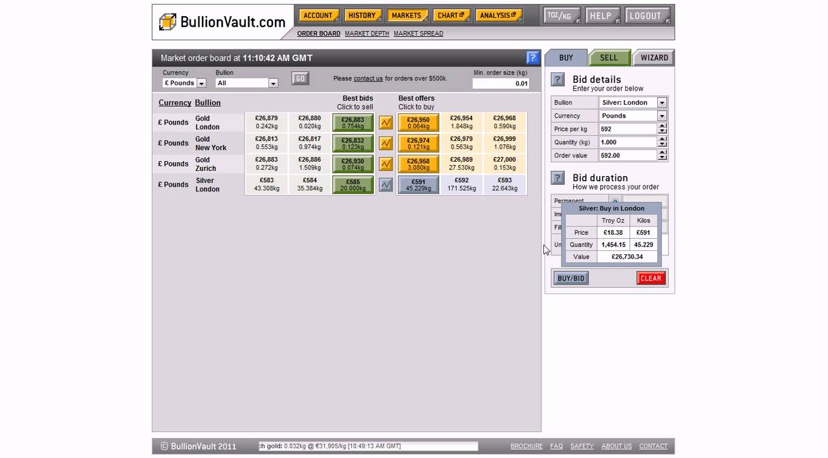Click the Gold Zurich £27,000 offer cell
Screen dimensions: 828x458
(505, 164)
